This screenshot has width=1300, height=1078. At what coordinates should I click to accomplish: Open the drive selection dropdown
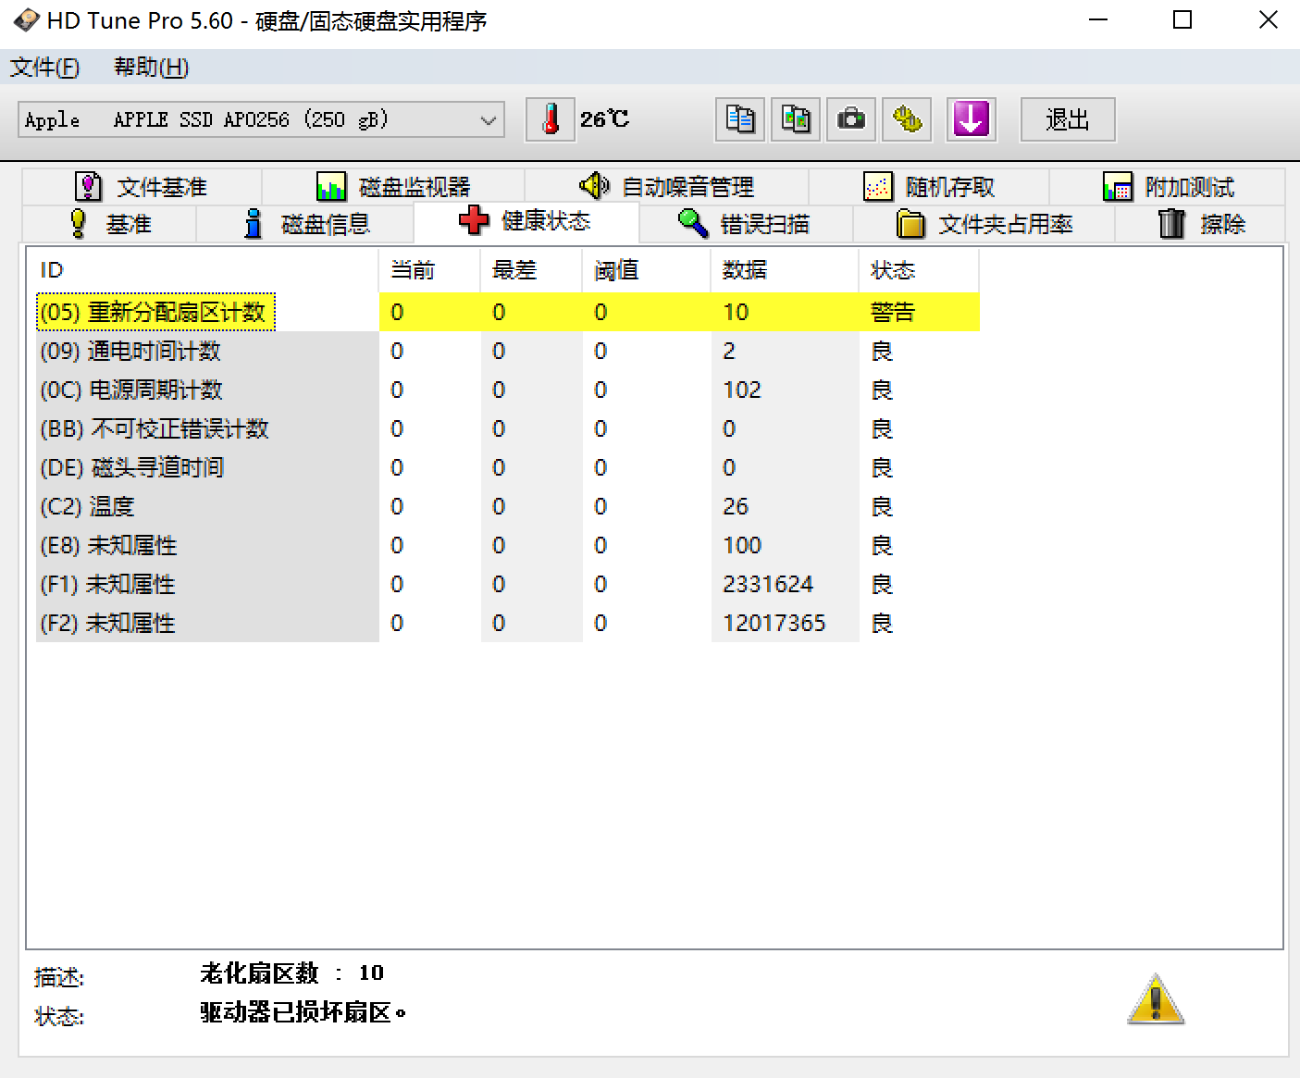tap(261, 120)
